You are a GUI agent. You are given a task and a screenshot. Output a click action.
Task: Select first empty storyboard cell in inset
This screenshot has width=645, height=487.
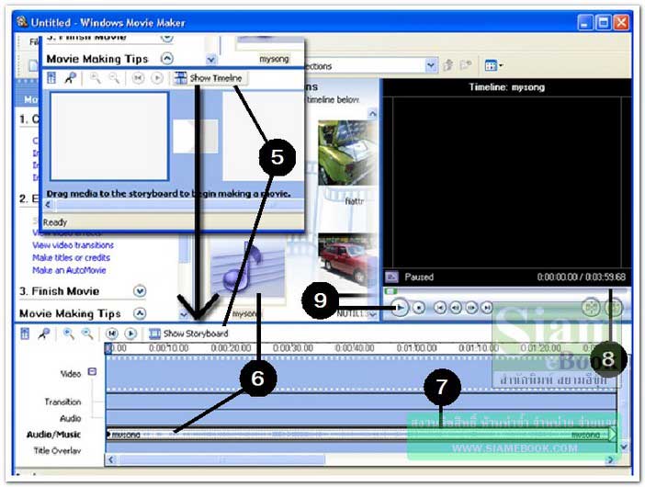click(x=109, y=136)
